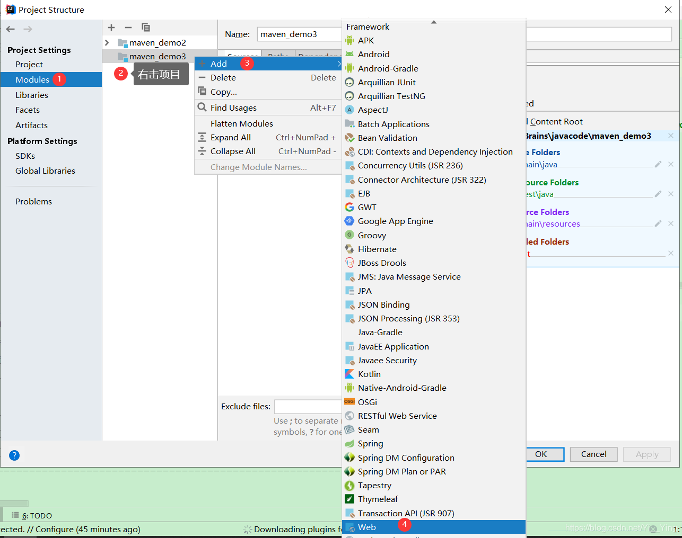This screenshot has width=682, height=538.
Task: Choose Collapse All in context menu
Action: tap(268, 151)
